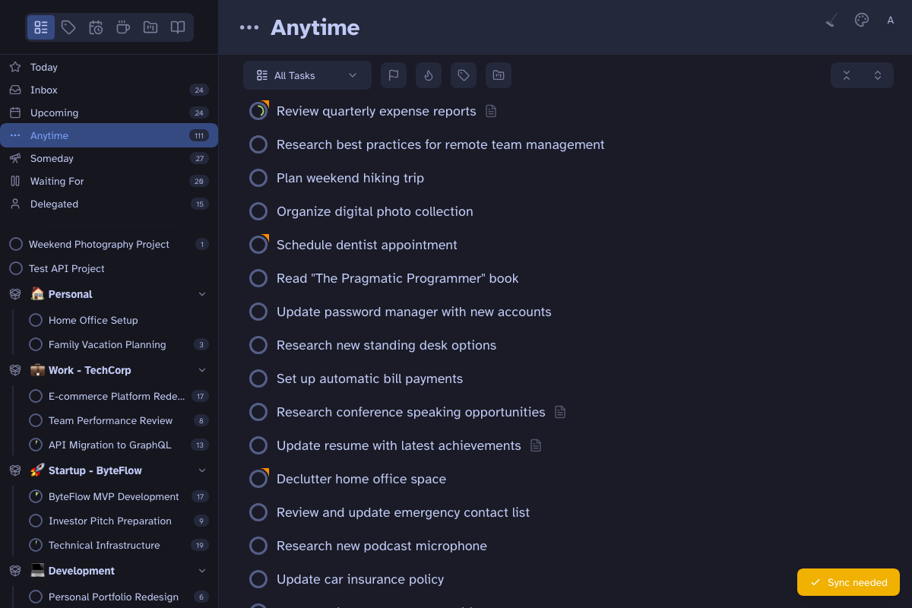The image size is (912, 608).
Task: Open the logbook book icon
Action: pyautogui.click(x=178, y=27)
